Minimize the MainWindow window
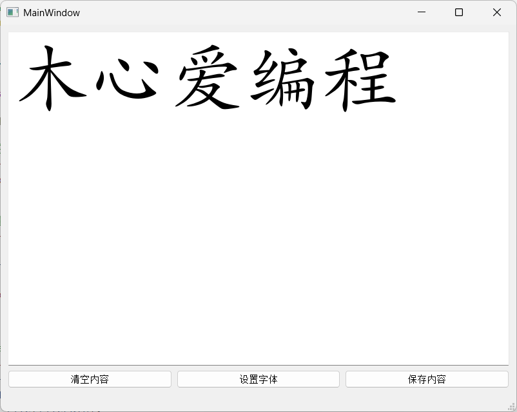517x412 pixels. pyautogui.click(x=422, y=12)
